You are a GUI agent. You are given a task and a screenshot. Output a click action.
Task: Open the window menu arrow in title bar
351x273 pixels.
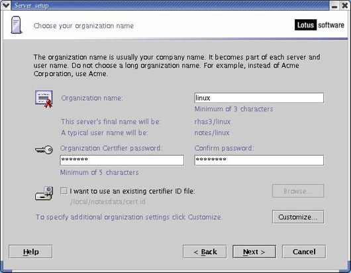point(5,5)
